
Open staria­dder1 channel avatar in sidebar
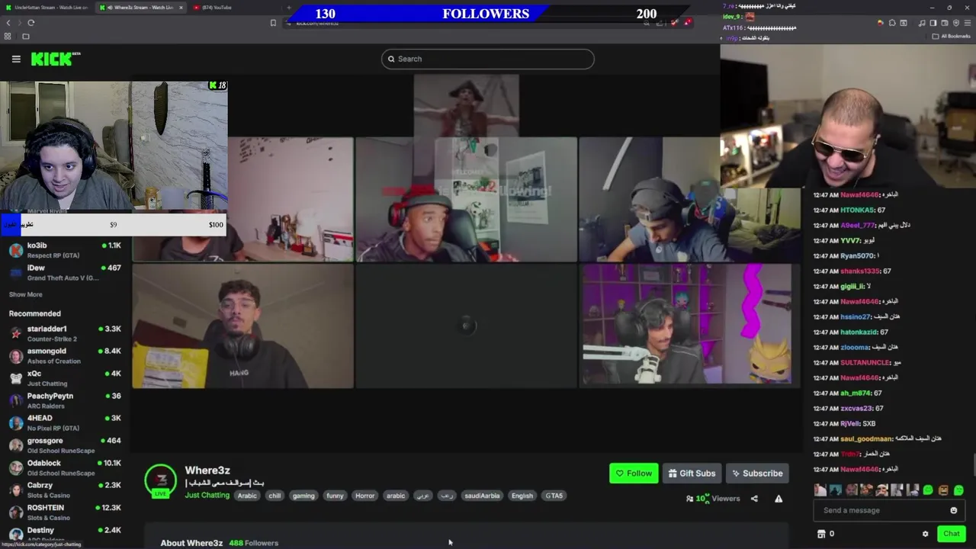(x=16, y=333)
